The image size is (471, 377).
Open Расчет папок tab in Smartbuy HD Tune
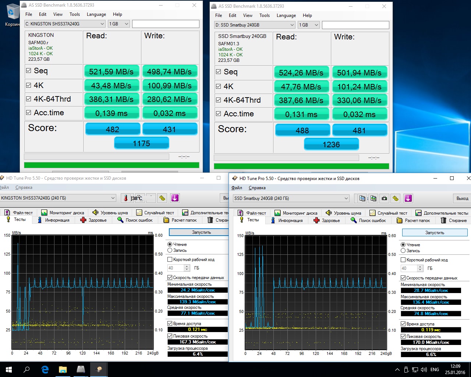pyautogui.click(x=413, y=221)
